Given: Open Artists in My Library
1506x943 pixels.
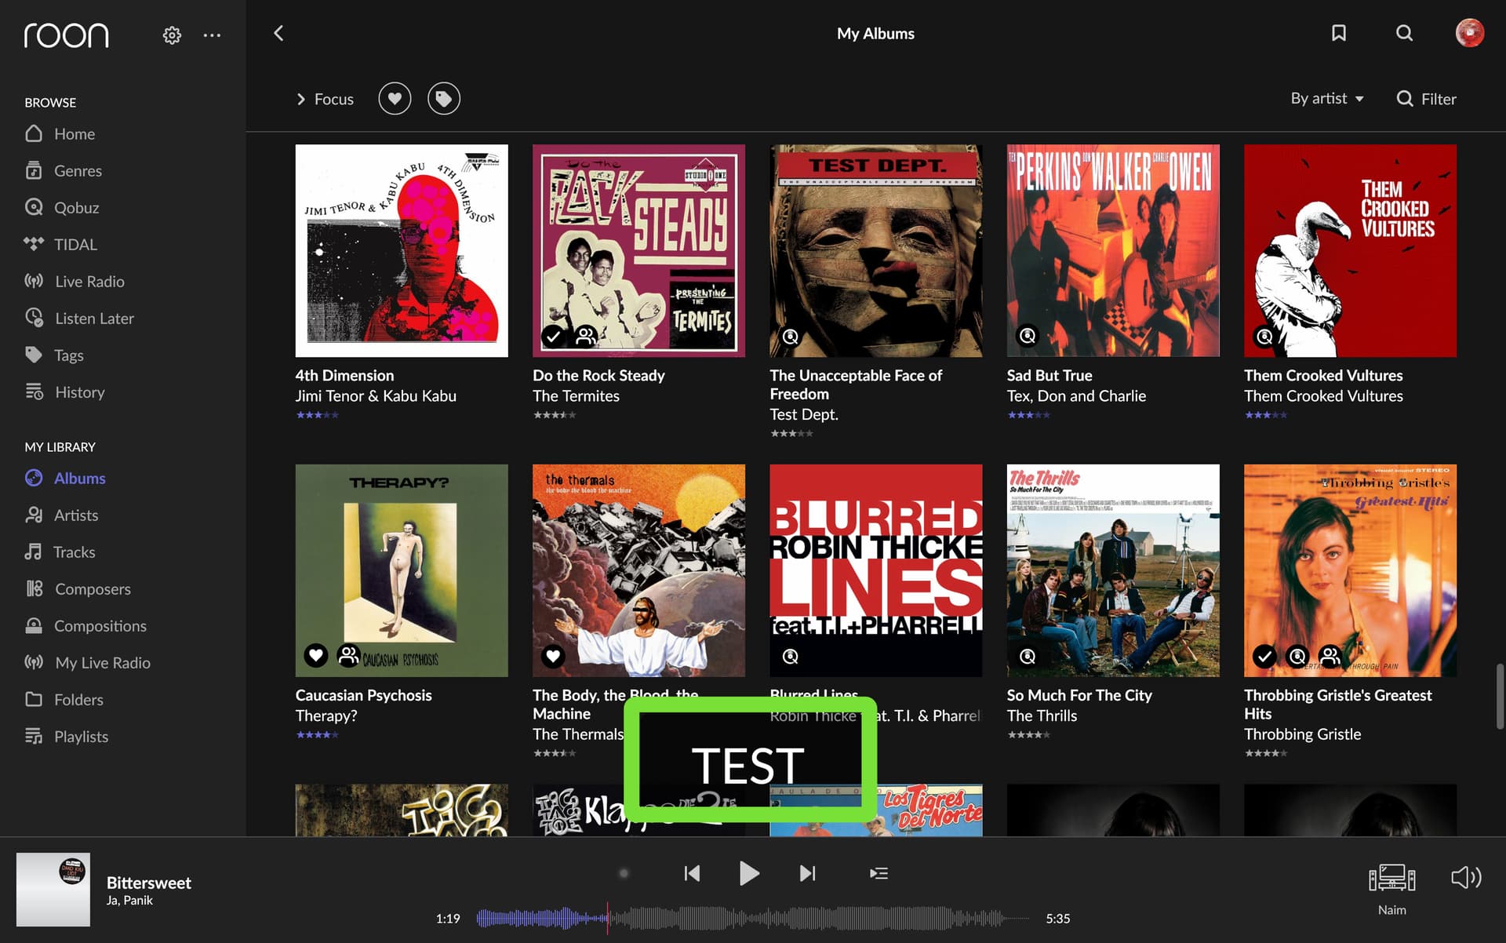Looking at the screenshot, I should point(61,515).
